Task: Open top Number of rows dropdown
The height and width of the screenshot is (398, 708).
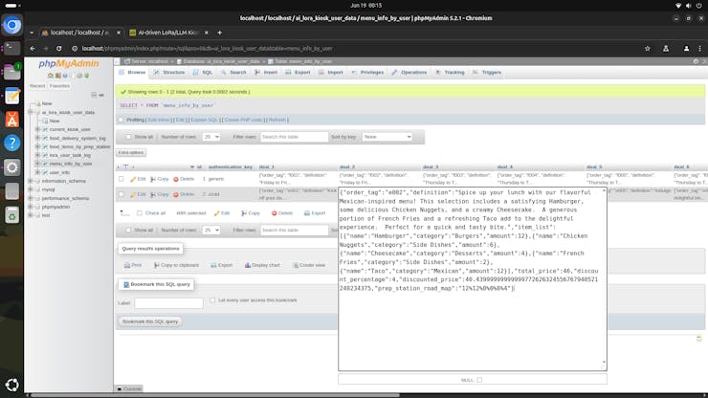Action: point(210,137)
